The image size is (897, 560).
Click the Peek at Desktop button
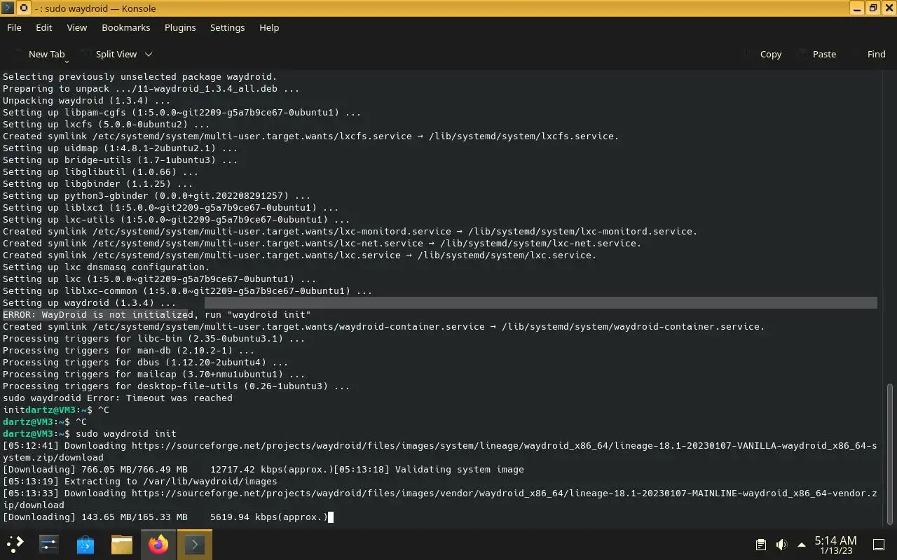[878, 545]
